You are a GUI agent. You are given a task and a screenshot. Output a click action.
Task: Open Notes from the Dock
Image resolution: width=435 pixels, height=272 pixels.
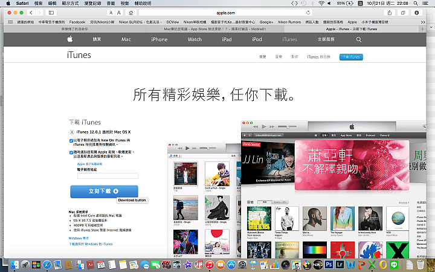point(123,265)
